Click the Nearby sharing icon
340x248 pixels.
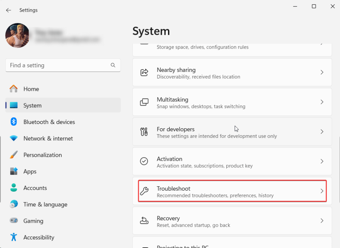pos(144,72)
